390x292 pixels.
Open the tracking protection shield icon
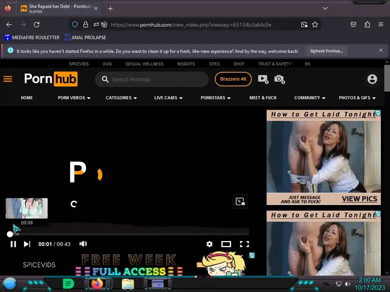coord(75,24)
